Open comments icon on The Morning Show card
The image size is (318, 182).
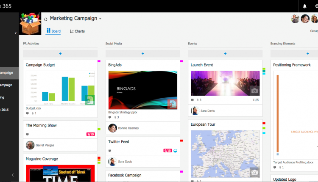(28, 134)
